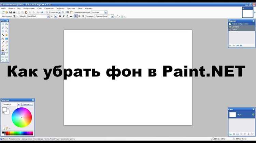Click the Open file toolbar icon
The image size is (256, 143).
click(x=7, y=12)
